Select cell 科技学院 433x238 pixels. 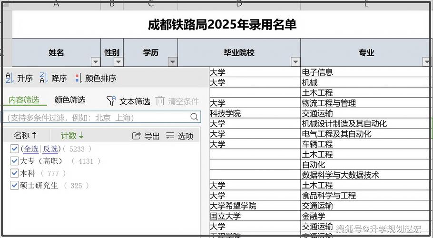click(255, 113)
